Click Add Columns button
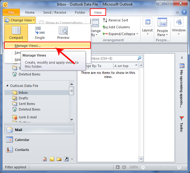 pos(116,27)
